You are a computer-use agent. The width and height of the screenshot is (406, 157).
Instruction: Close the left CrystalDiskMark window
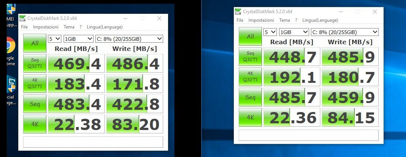point(159,18)
